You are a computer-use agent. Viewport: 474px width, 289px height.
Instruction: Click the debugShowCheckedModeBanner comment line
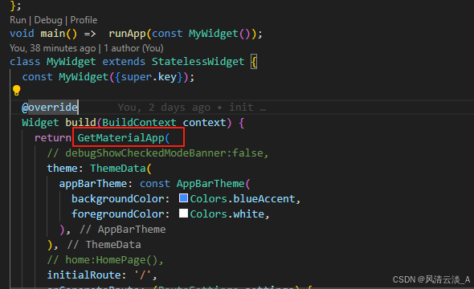pyautogui.click(x=157, y=153)
